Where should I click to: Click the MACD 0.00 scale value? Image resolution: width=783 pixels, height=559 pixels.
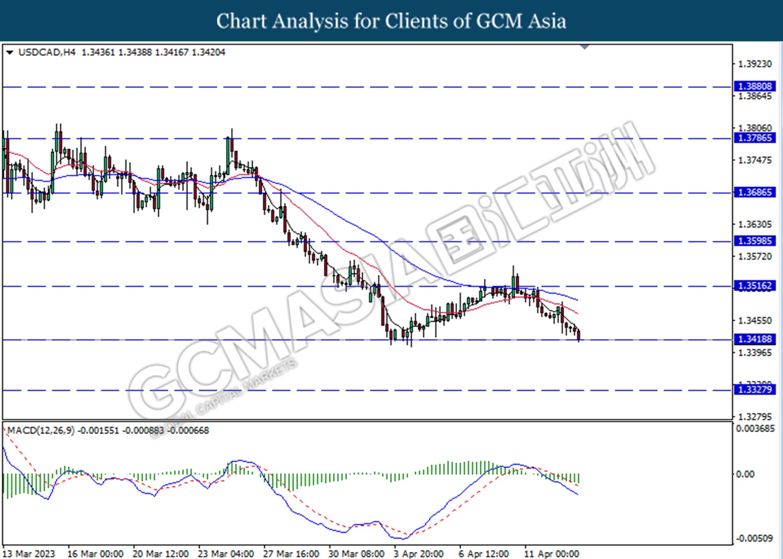coord(745,474)
